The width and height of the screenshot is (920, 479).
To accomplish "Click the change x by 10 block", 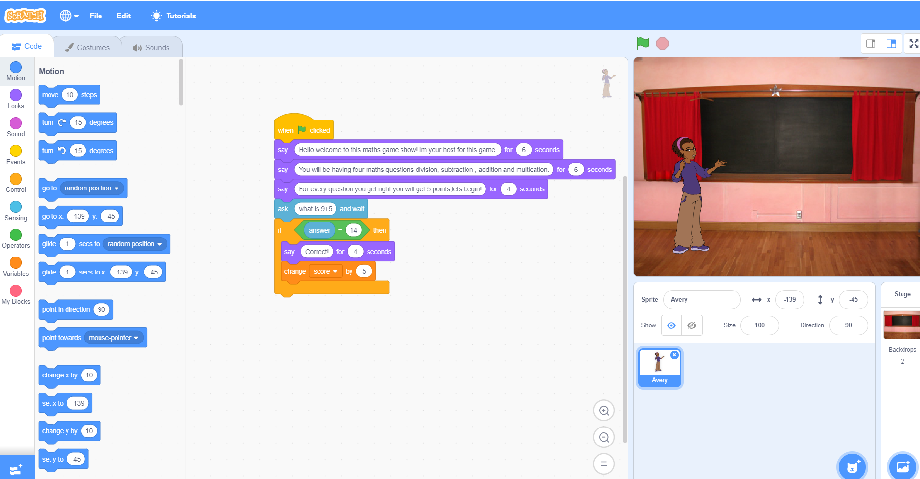I will (69, 376).
